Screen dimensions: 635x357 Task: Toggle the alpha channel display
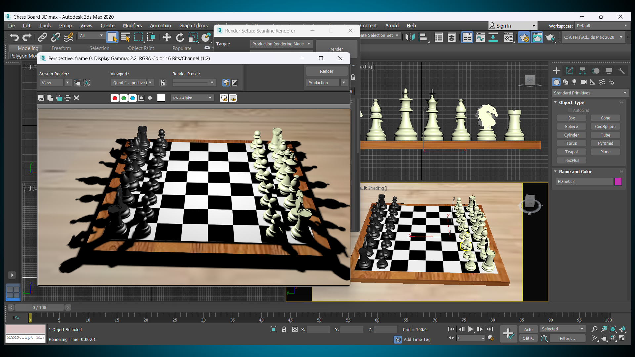tap(141, 98)
